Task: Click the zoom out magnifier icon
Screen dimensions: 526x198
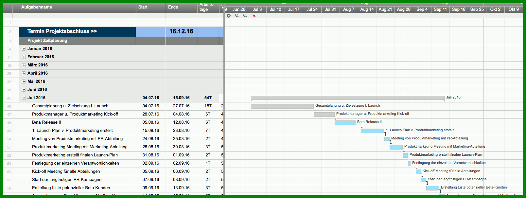Action: [x=237, y=16]
